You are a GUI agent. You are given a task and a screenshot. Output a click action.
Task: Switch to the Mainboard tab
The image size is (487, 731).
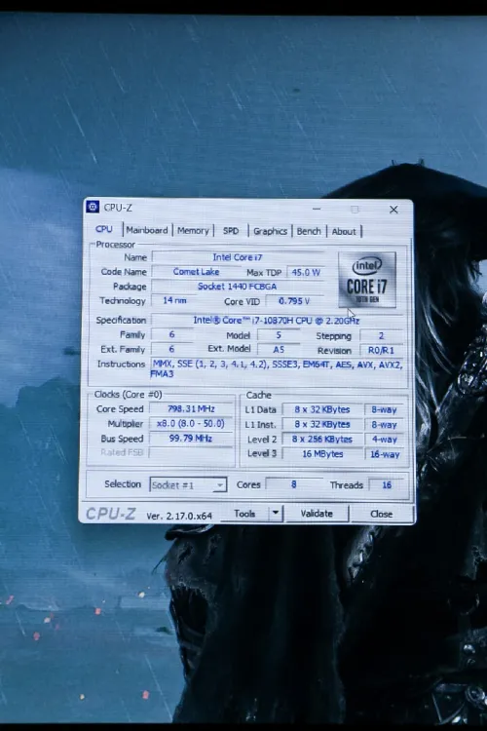click(x=147, y=230)
